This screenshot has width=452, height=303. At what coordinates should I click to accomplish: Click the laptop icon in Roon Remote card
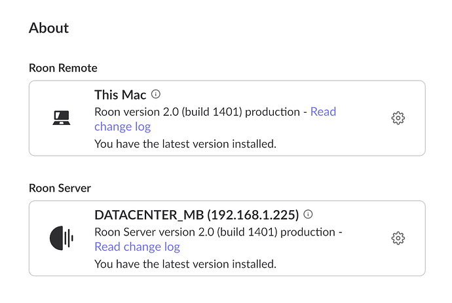tap(62, 118)
